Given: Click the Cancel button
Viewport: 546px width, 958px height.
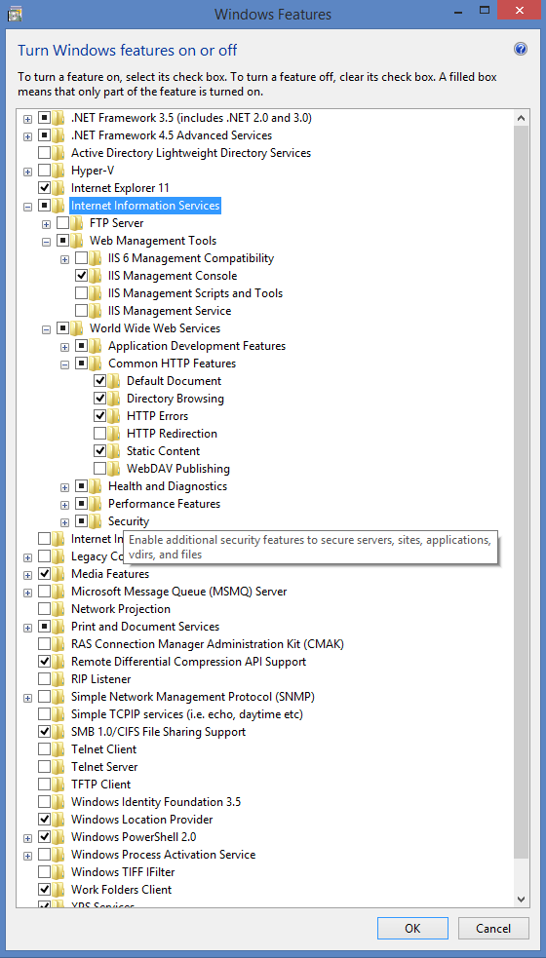Looking at the screenshot, I should pos(493,928).
